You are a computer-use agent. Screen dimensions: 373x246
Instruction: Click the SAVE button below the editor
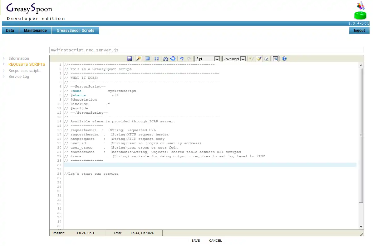[195, 240]
